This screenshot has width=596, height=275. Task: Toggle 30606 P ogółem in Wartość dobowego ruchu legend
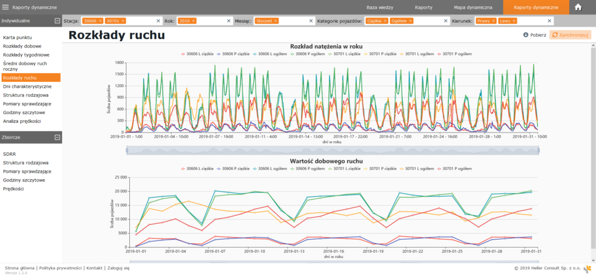coord(307,168)
